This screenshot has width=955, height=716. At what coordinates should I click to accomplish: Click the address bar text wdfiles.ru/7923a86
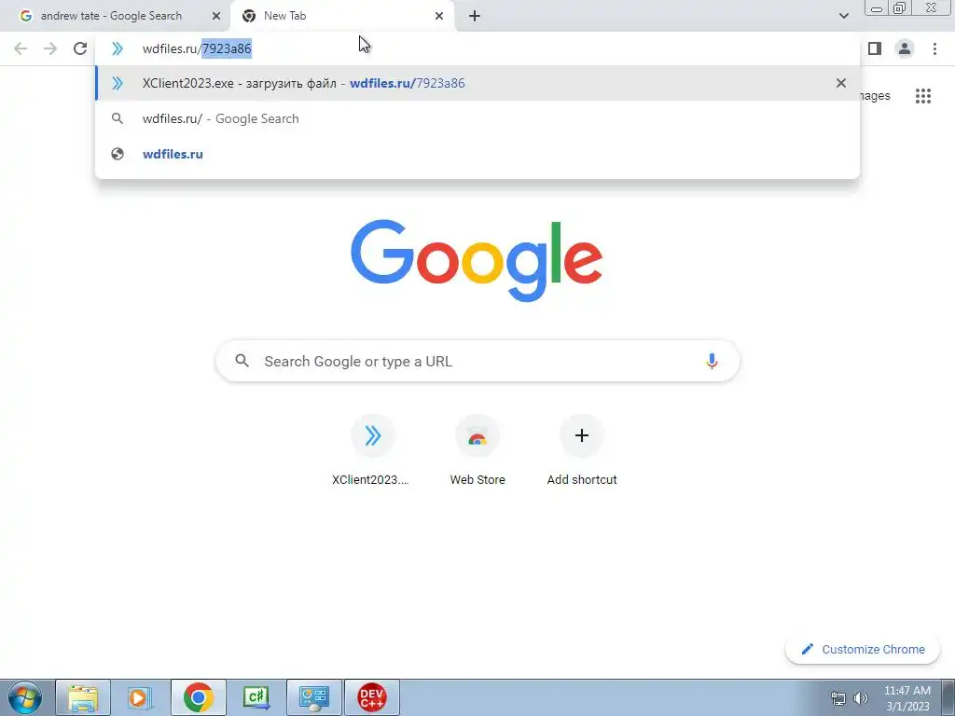click(x=197, y=48)
